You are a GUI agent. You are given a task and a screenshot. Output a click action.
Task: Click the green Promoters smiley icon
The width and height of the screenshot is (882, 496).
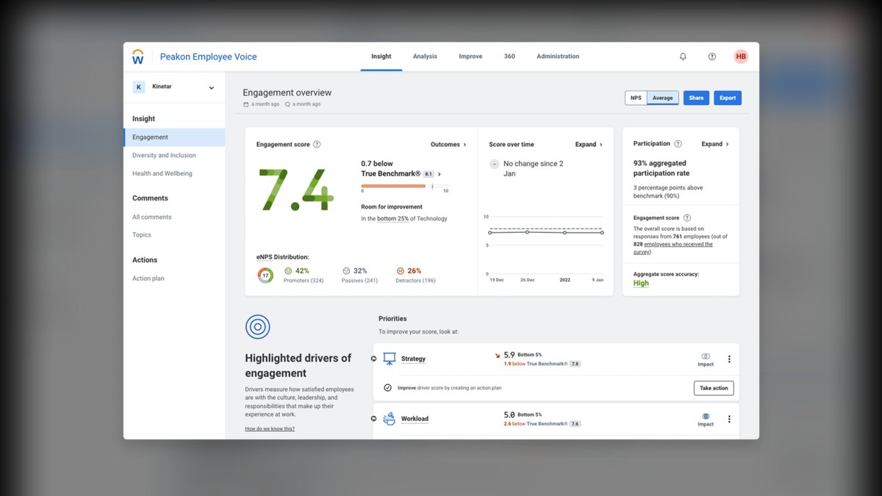click(288, 271)
